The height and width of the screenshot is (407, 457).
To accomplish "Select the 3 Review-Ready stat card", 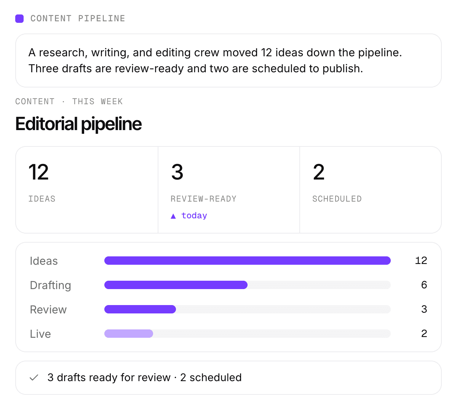I will coord(229,190).
